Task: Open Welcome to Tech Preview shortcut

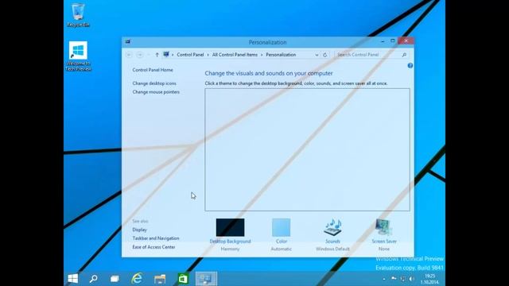Action: [x=78, y=56]
